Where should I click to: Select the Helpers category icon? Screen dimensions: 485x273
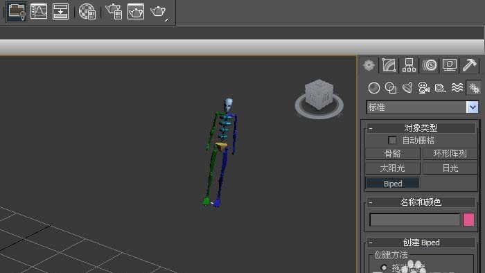[x=440, y=88]
